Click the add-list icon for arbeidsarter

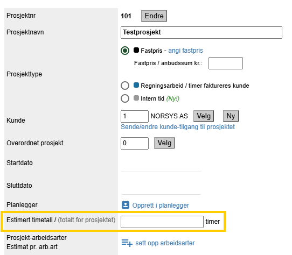(x=127, y=243)
